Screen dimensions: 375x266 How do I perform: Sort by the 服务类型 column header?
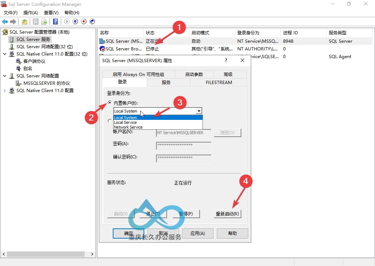(x=349, y=33)
